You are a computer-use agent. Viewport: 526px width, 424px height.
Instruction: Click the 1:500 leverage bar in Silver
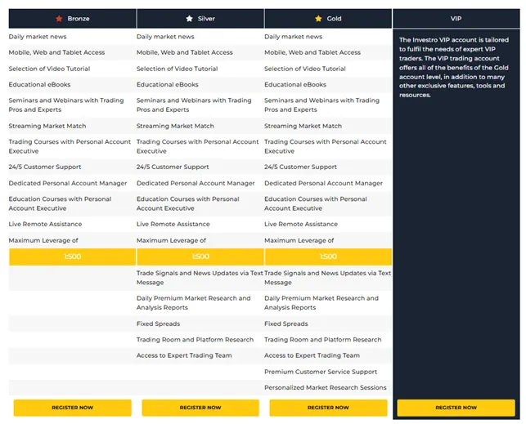coord(200,257)
